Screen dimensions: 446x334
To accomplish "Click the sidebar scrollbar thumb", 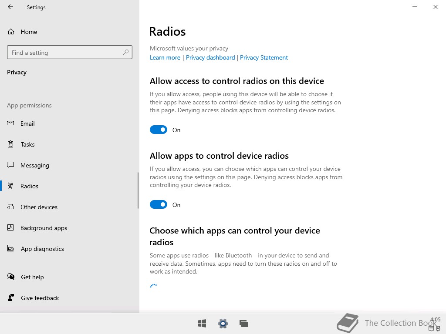I will (138, 190).
